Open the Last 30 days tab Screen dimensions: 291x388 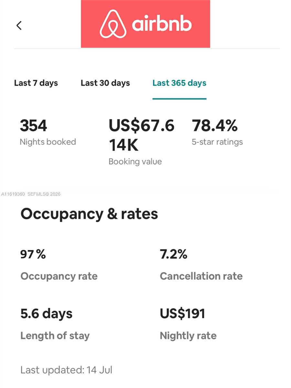(x=105, y=83)
